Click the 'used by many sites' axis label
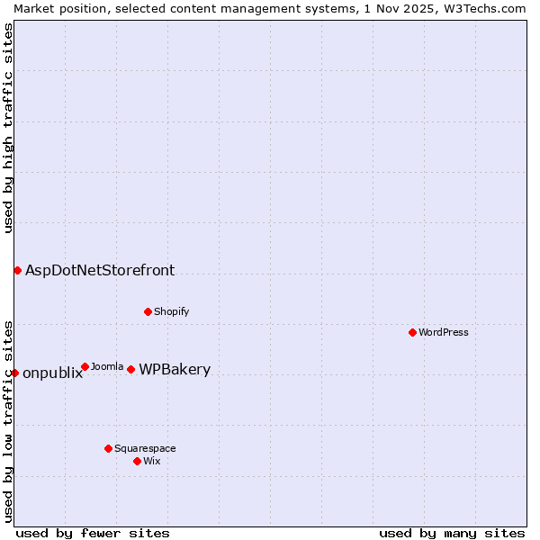 tap(452, 533)
